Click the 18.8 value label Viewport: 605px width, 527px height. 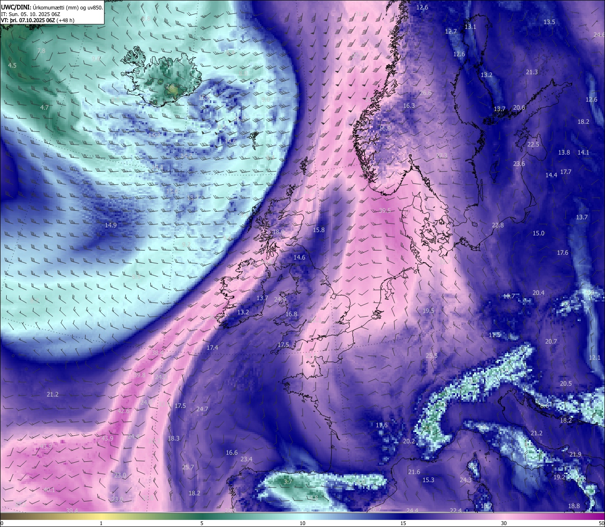coord(574,506)
